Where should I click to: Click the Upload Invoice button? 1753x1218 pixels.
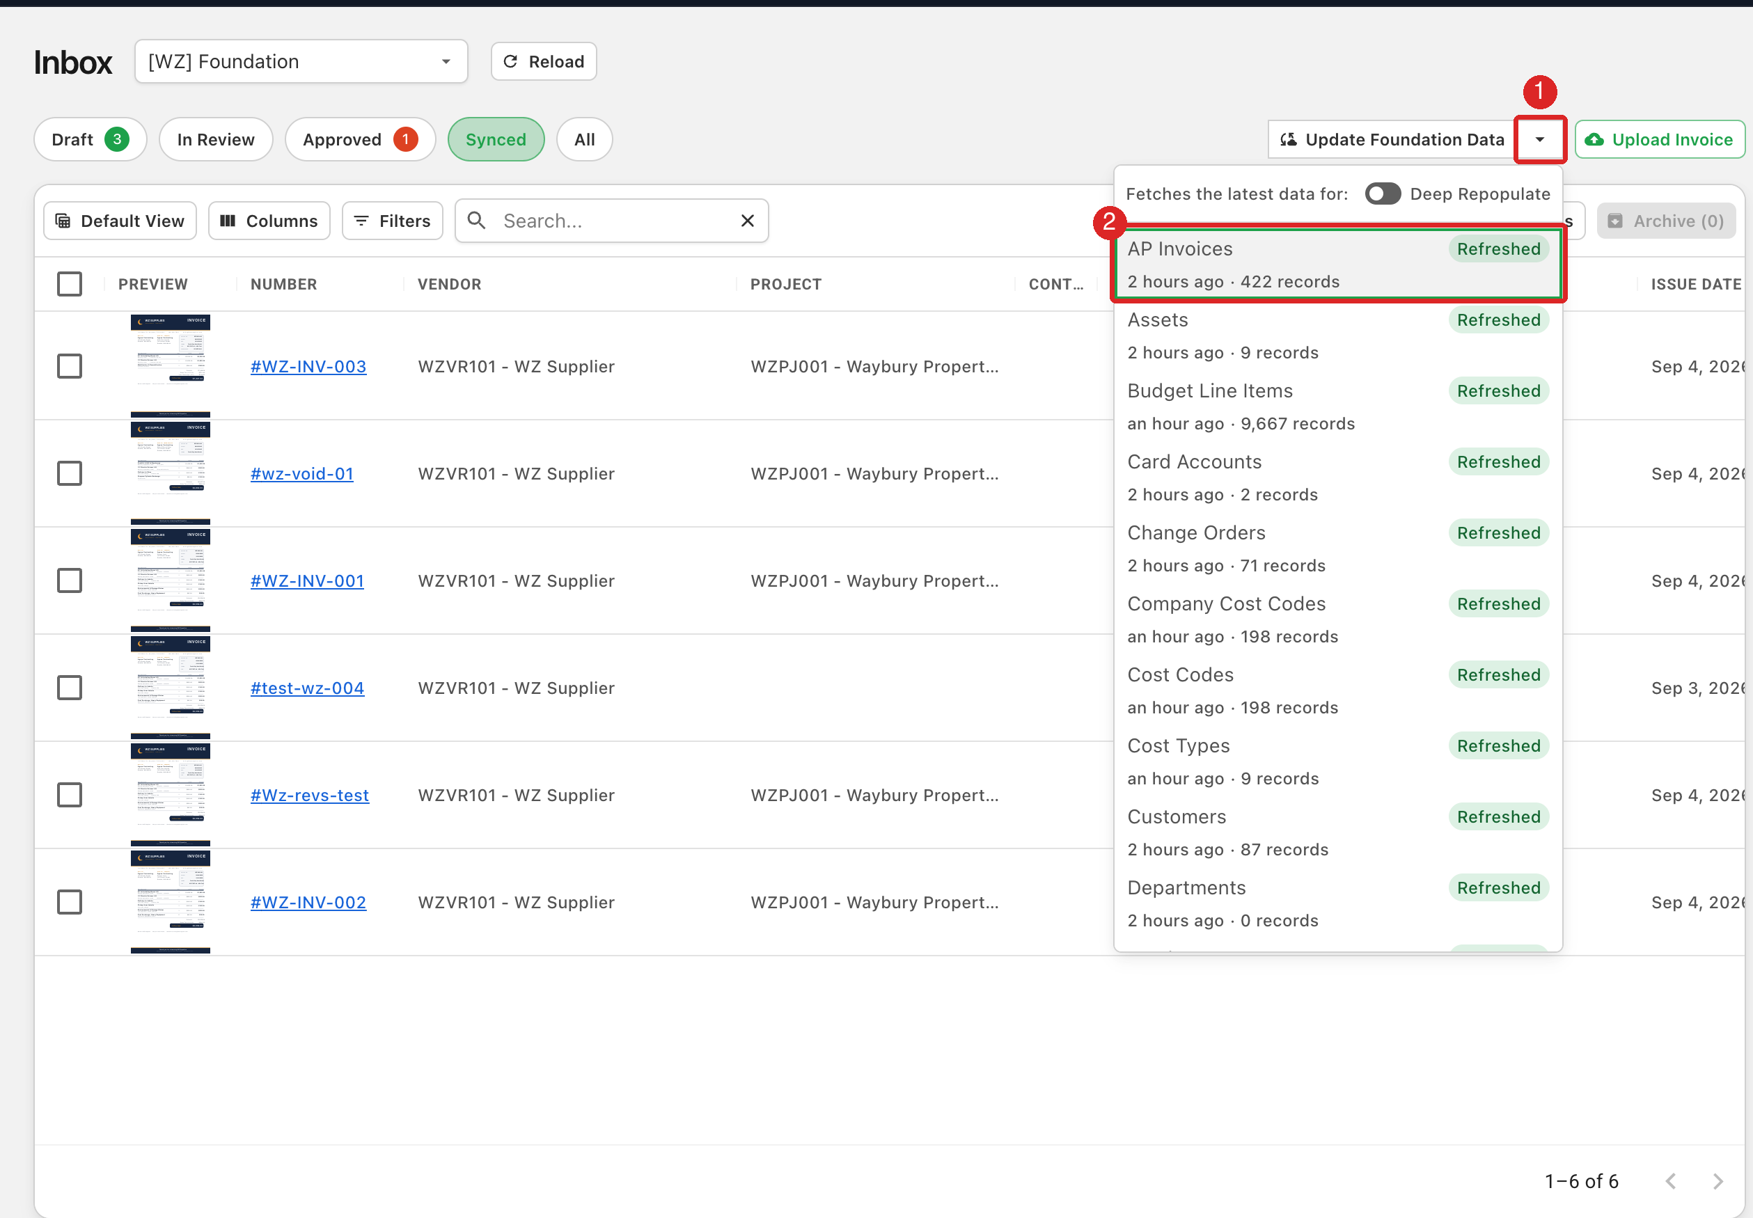[1659, 140]
